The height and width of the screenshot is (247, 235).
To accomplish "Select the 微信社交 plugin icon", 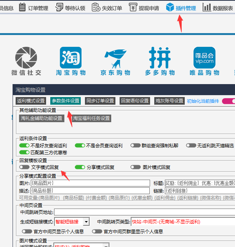I will (x=26, y=61).
